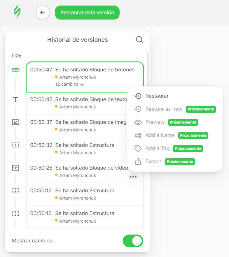Click the Mostrar cambios label
The image size is (229, 257).
pos(32,241)
